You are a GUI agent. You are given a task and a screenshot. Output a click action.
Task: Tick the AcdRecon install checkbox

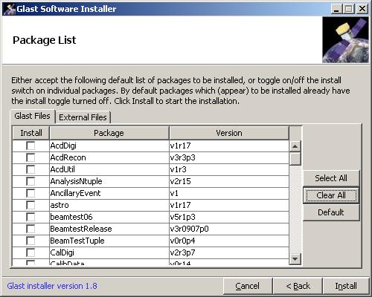click(x=31, y=157)
